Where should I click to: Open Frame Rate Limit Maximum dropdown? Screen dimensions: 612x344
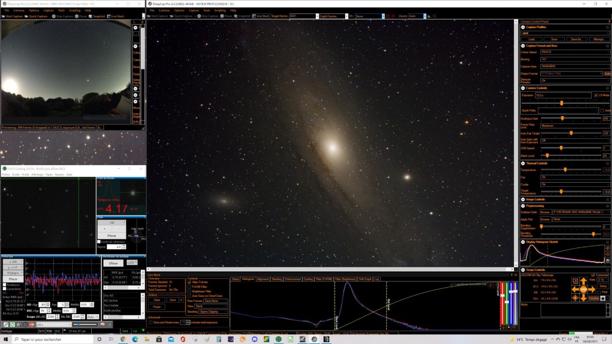click(575, 126)
